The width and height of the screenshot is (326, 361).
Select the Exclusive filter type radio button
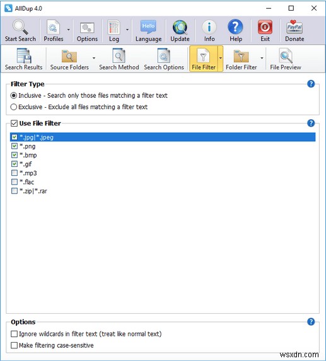(x=14, y=107)
